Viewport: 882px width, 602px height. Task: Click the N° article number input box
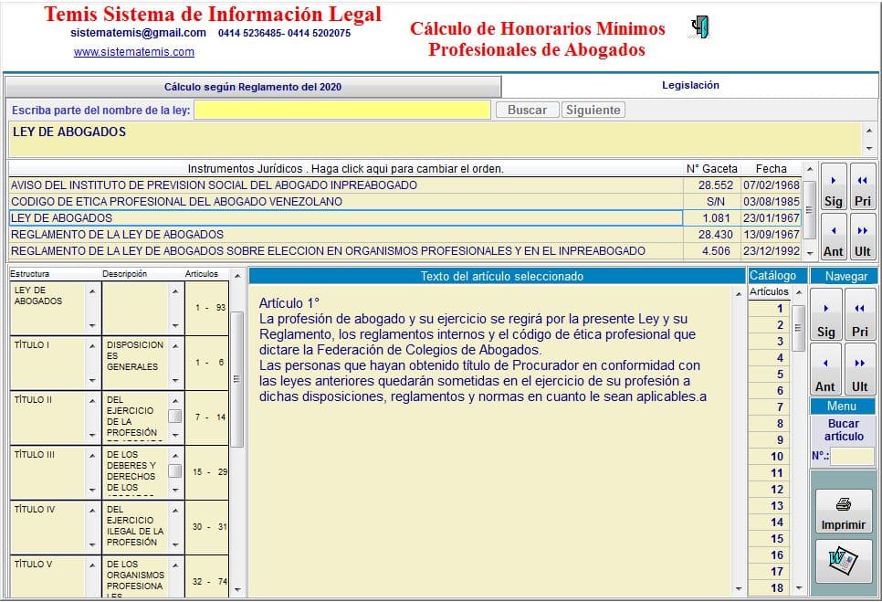852,456
